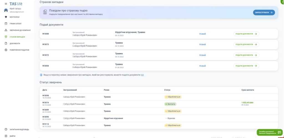The width and height of the screenshot is (284, 138).
Task: Click Подати документи for case №3088
Action: pos(246,34)
